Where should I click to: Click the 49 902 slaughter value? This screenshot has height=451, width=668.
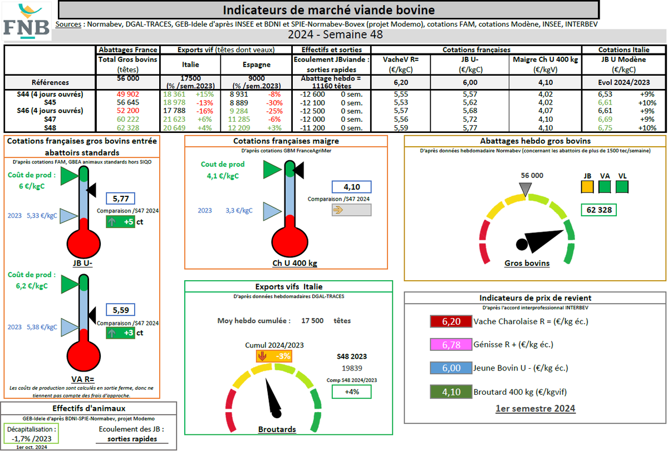point(128,95)
